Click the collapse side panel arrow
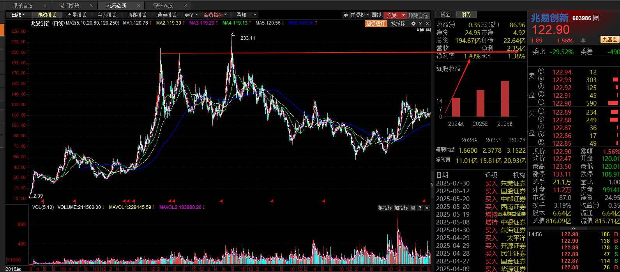 pos(432,185)
